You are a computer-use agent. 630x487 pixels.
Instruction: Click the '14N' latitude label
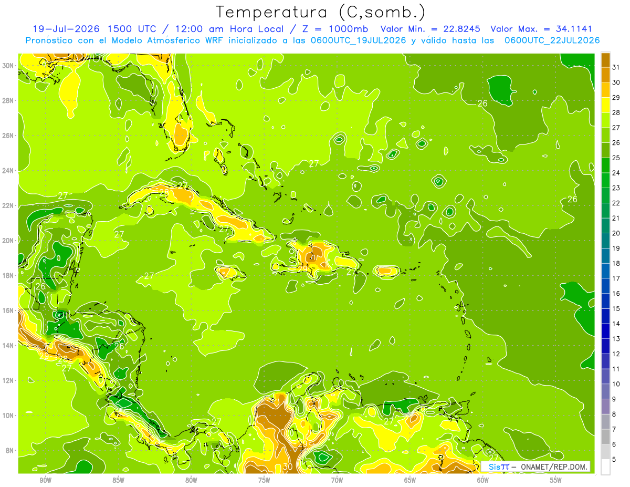(8, 345)
